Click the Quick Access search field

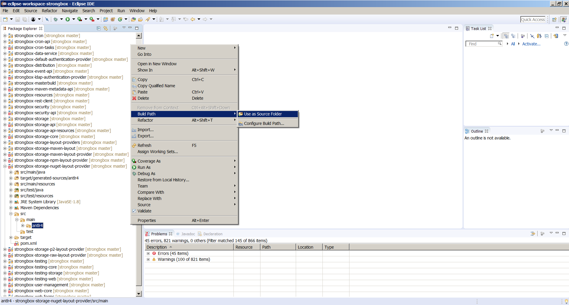point(533,20)
